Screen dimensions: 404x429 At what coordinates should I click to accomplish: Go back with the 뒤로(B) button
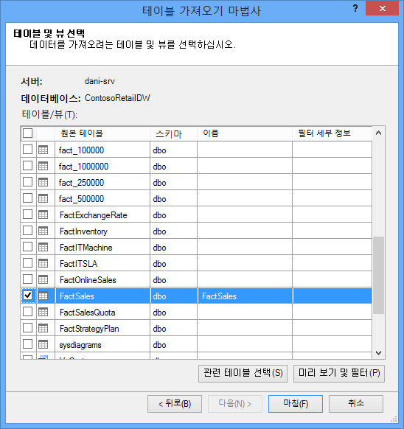[175, 403]
